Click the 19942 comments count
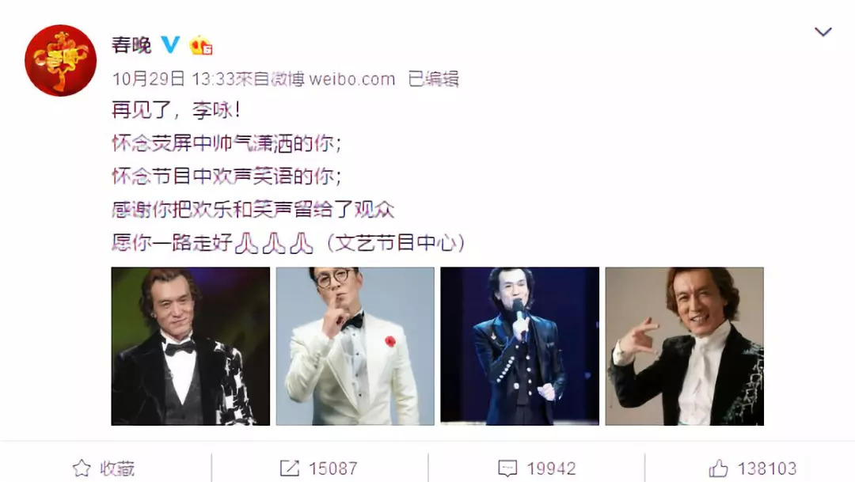 pos(551,468)
